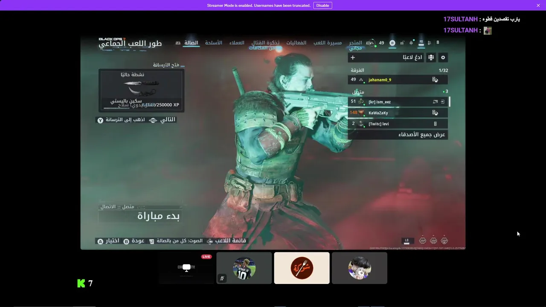Select the Neymar JR 10 avatar participant tile
This screenshot has height=307, width=546.
coord(244,268)
